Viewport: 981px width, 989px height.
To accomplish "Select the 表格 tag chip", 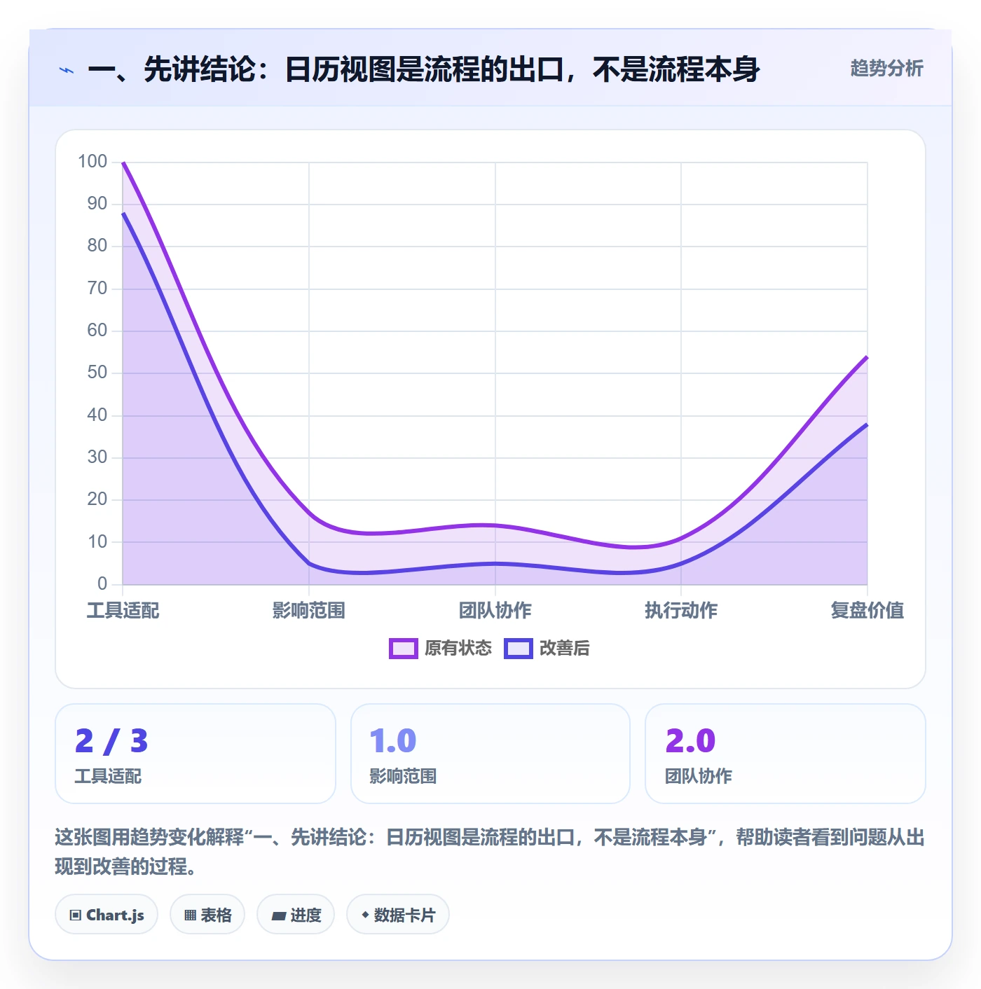I will 207,915.
